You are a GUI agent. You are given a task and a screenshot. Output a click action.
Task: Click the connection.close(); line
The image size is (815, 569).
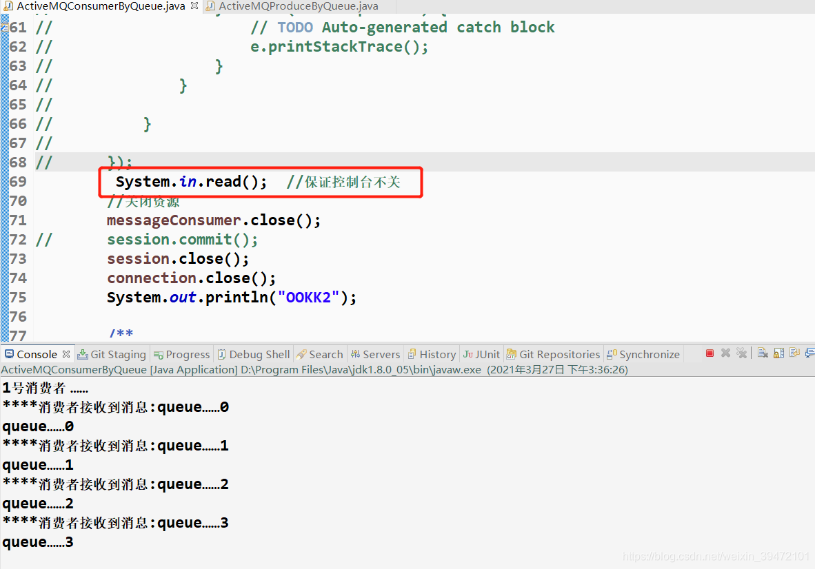point(191,278)
